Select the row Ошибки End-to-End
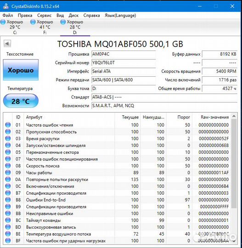This screenshot has width=242, height=248. click(x=117, y=200)
